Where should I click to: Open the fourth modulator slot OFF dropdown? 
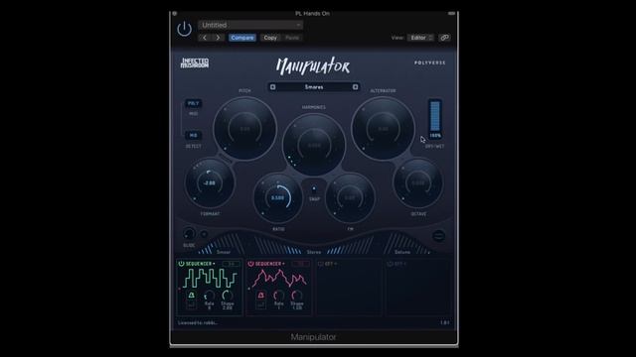tap(399, 264)
